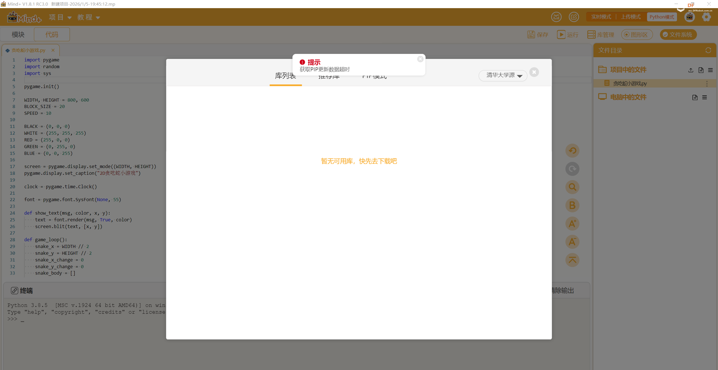Switch to the 模块 tab
The width and height of the screenshot is (718, 370).
tap(18, 35)
